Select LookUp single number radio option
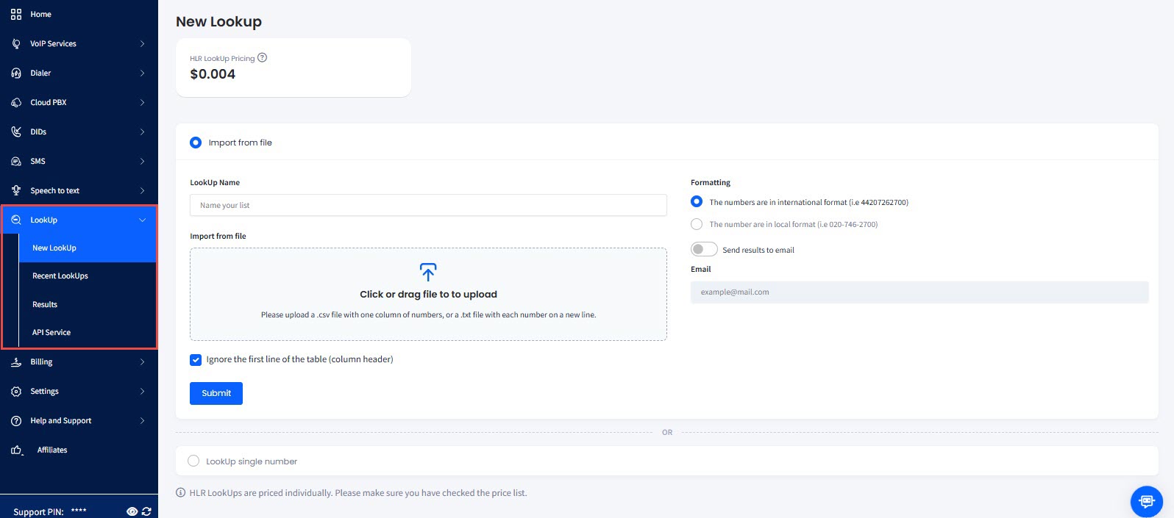Viewport: 1174px width, 518px height. pos(193,461)
